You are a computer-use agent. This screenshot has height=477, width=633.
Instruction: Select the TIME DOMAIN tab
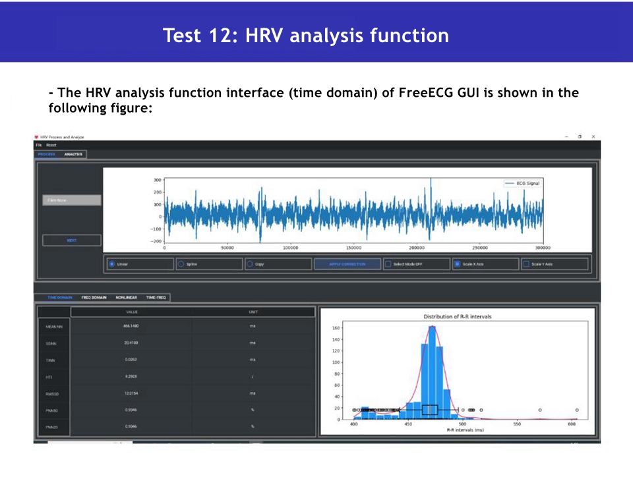pyautogui.click(x=60, y=297)
